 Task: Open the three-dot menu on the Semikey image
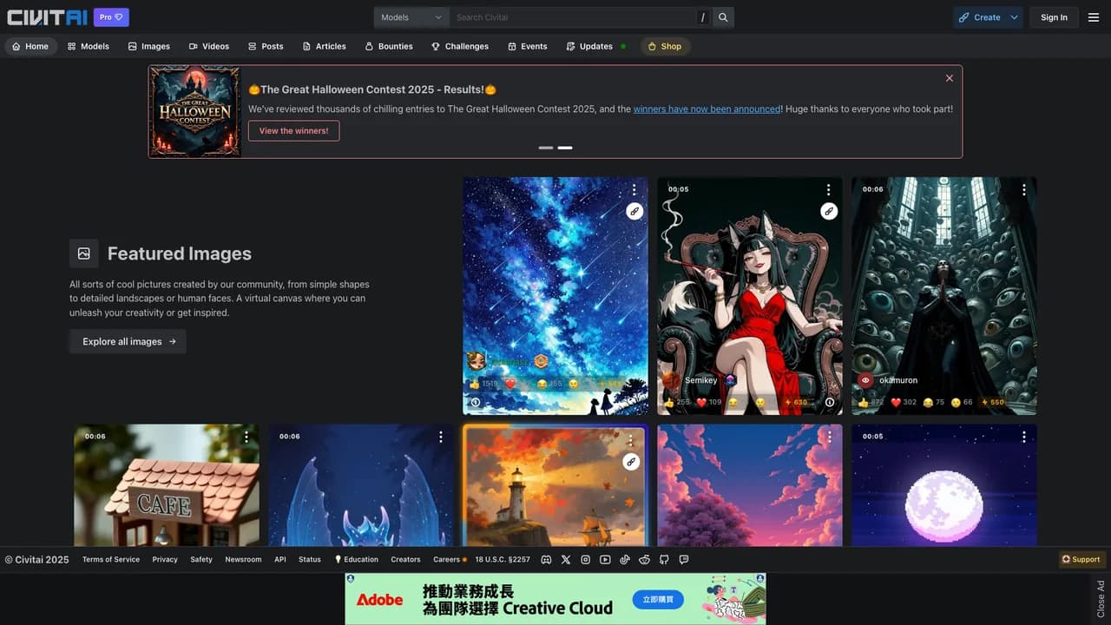click(829, 189)
